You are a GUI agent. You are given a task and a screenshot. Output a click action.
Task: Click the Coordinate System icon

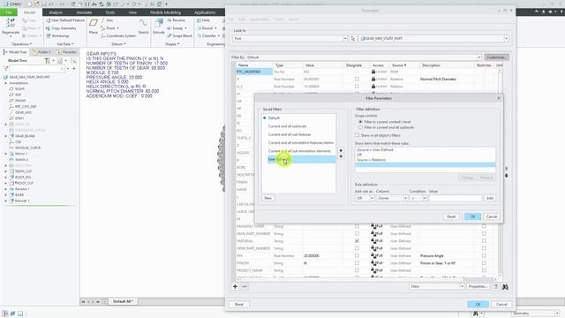pyautogui.click(x=103, y=35)
